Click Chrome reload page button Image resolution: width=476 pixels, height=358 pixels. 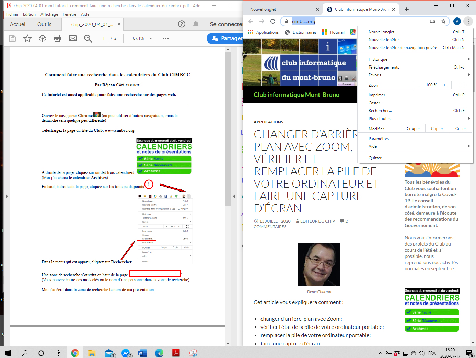coord(273,21)
